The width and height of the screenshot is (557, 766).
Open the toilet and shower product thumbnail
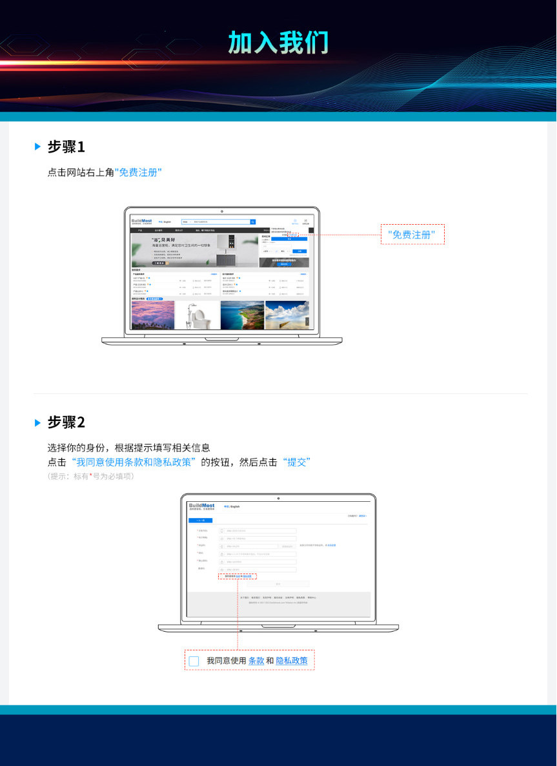click(x=197, y=315)
